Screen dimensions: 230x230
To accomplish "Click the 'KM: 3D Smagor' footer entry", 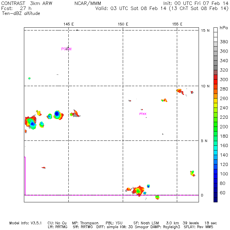I will coord(134,227).
